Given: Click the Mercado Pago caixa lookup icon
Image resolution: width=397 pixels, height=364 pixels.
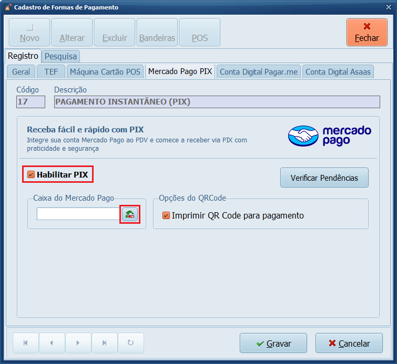Looking at the screenshot, I should coord(130,214).
